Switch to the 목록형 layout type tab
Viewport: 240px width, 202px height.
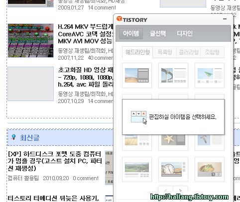[x=165, y=52]
